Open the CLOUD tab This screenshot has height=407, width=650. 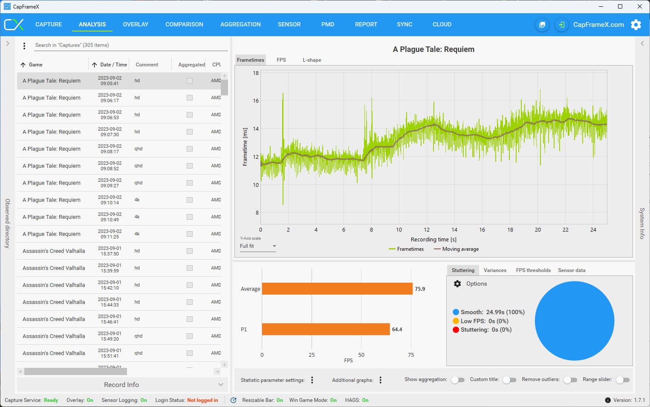(442, 25)
